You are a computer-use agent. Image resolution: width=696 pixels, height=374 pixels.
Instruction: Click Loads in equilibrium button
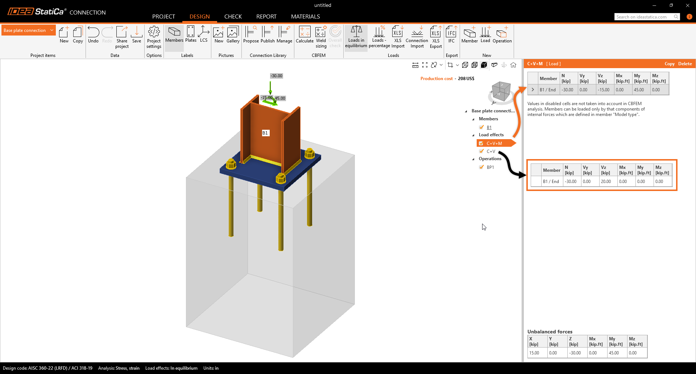(356, 37)
